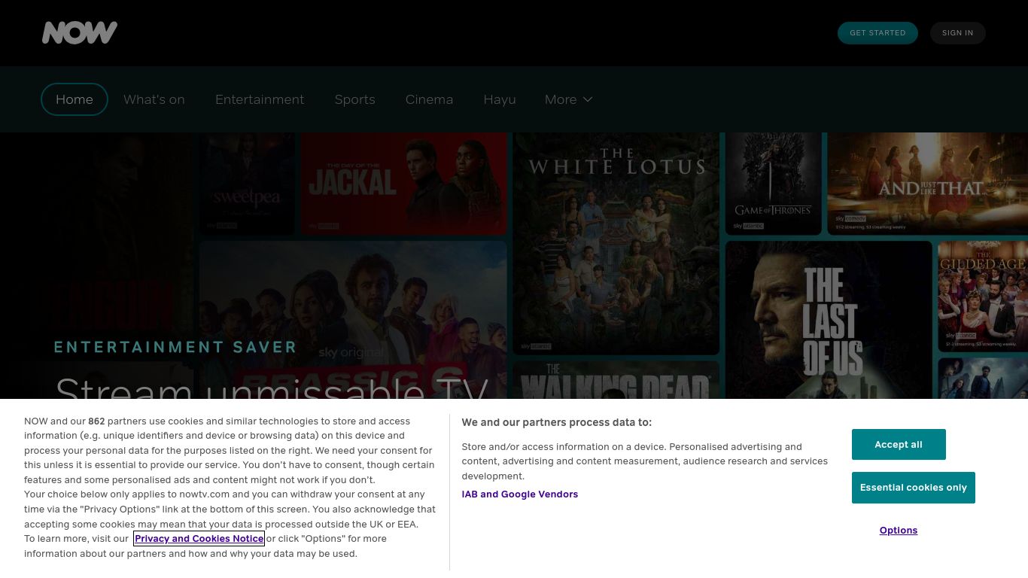
Task: Expand the More dropdown menu
Action: [569, 99]
